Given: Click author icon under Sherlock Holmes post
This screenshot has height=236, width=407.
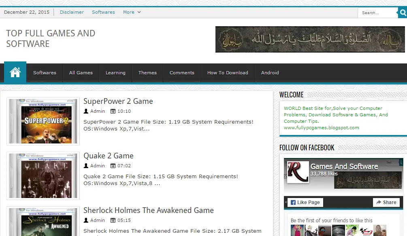Looking at the screenshot, I should click(x=86, y=220).
